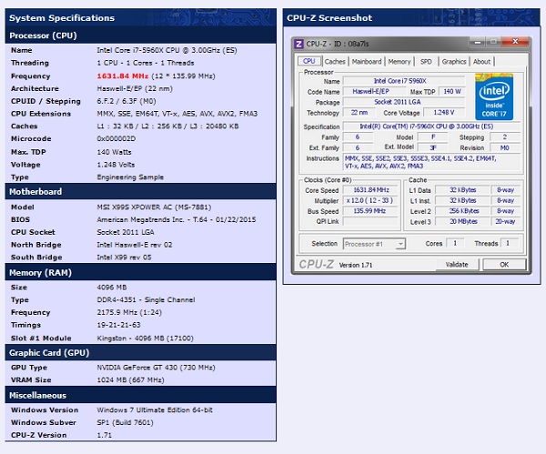Close the CPU-Z window
This screenshot has width=546, height=454.
point(515,42)
